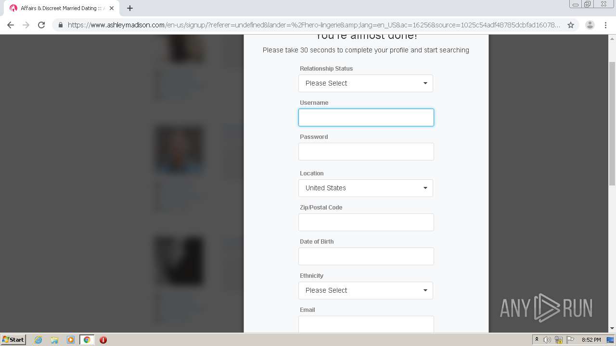Reload the Ashley Madison page
The width and height of the screenshot is (616, 346).
pos(41,25)
